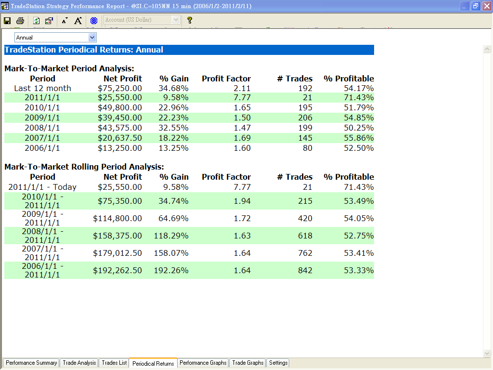The width and height of the screenshot is (493, 370).
Task: Click the 2010/1/1 period cell
Action: point(42,107)
